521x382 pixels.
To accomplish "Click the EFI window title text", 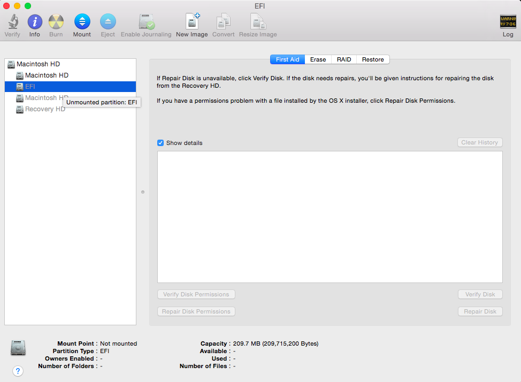I will pos(260,6).
